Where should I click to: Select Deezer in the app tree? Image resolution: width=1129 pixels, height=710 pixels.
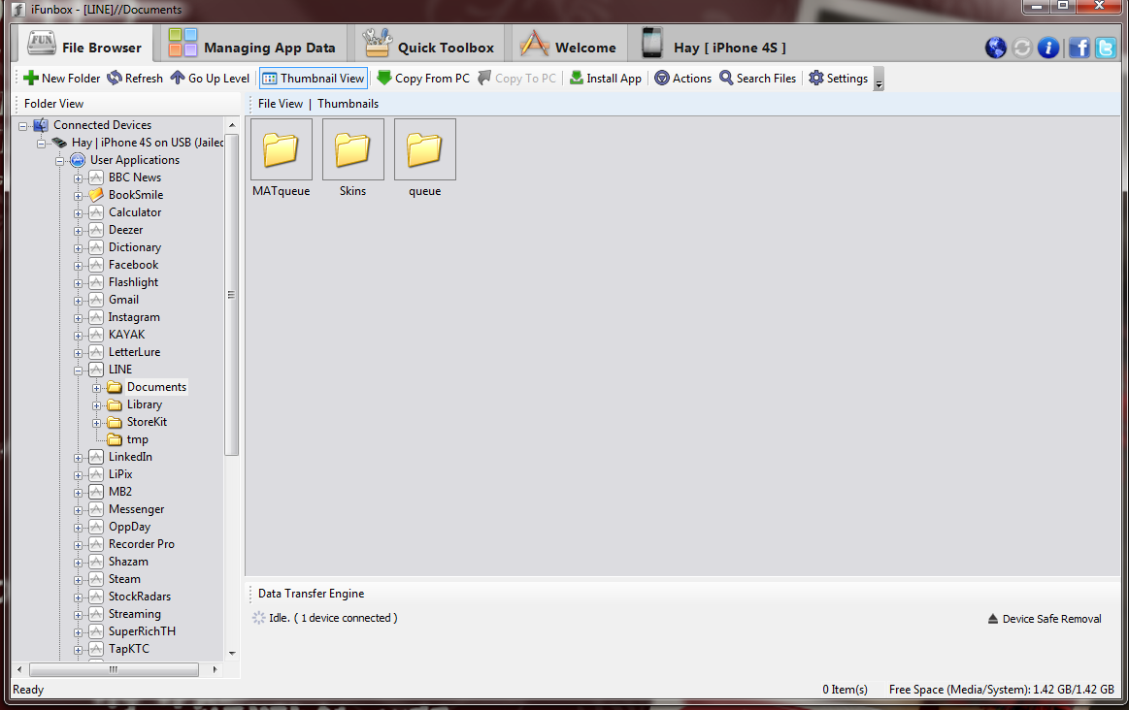point(126,230)
